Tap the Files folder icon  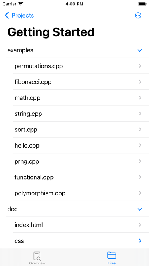[111, 255]
